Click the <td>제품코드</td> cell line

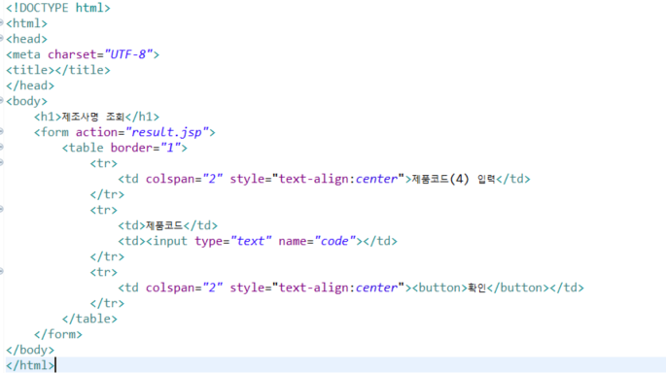pyautogui.click(x=168, y=225)
